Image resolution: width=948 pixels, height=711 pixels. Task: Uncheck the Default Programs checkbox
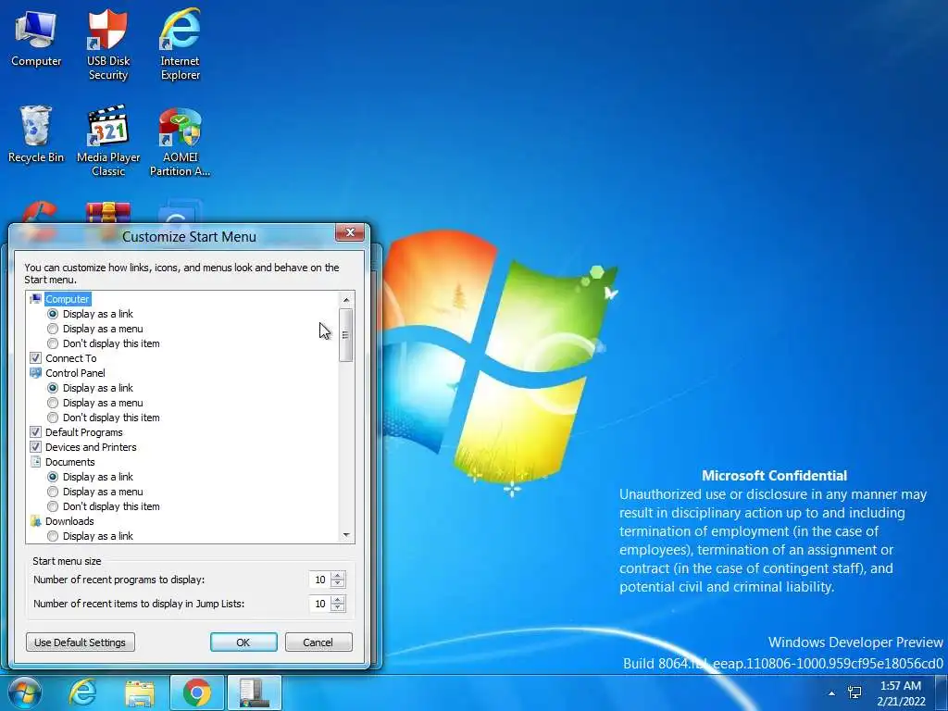36,432
